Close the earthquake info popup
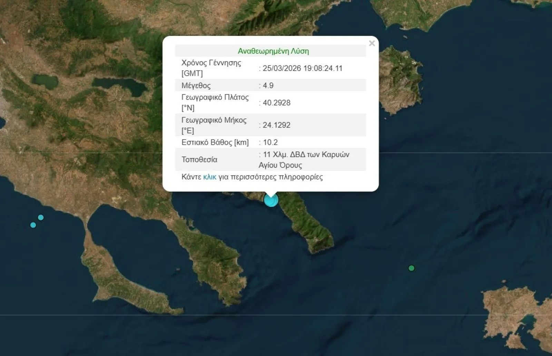 [x=372, y=43]
